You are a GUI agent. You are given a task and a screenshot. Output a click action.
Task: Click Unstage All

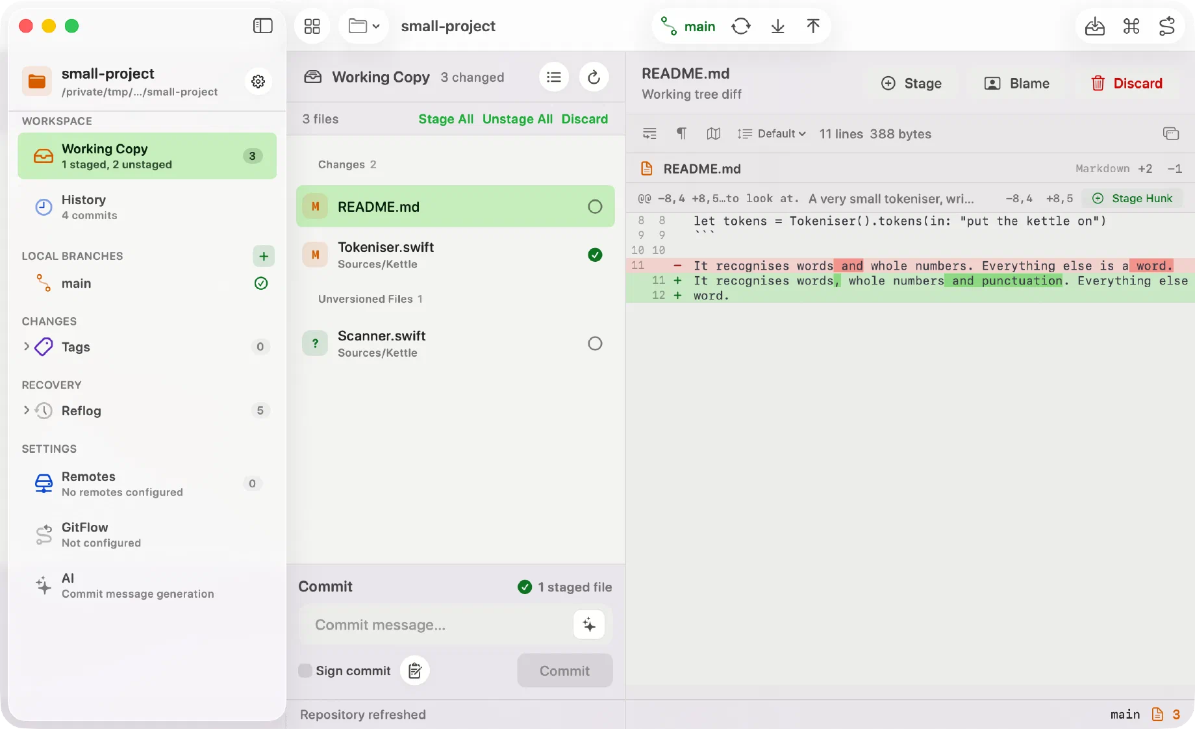(x=518, y=119)
